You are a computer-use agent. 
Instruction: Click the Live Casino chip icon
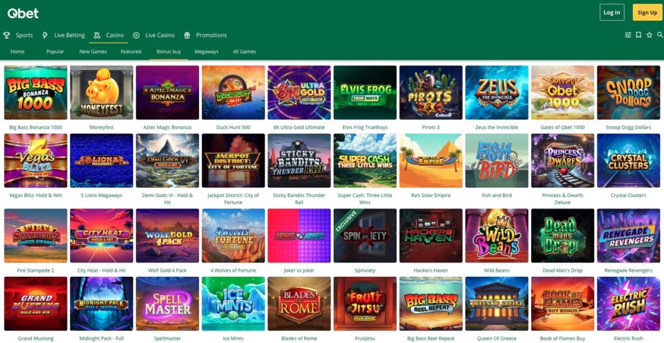point(136,35)
